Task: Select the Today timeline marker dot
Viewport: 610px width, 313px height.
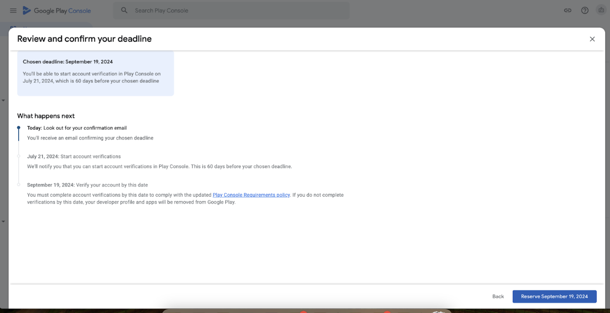Action: 19,128
